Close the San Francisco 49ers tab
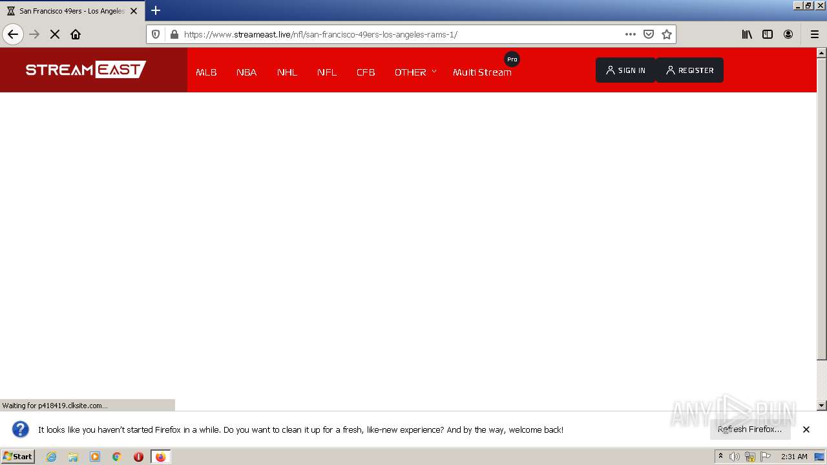This screenshot has width=827, height=465. (x=134, y=11)
